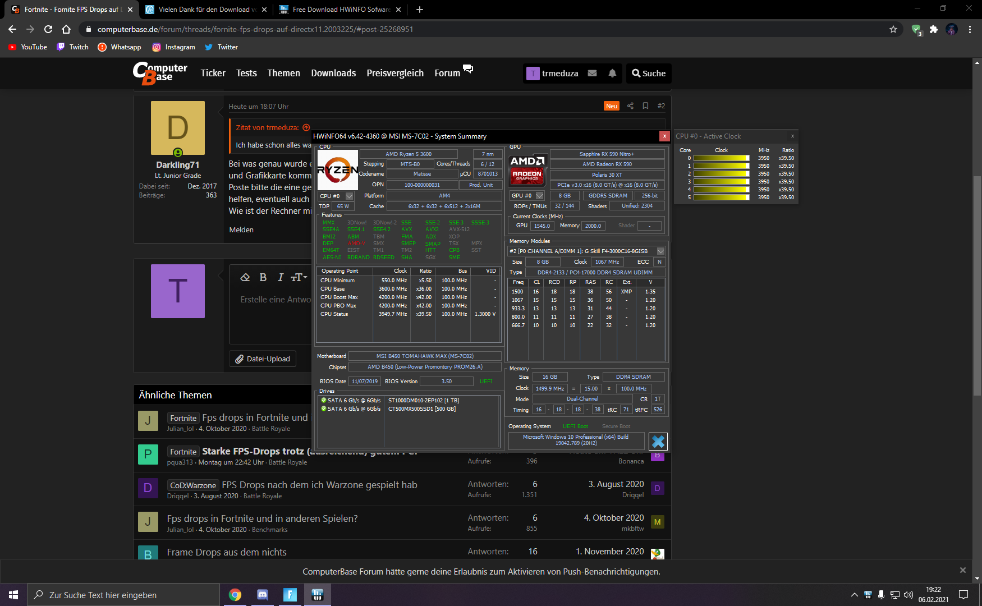Click the Windows taskbar search box
Viewport: 982px width, 606px height.
pos(123,595)
